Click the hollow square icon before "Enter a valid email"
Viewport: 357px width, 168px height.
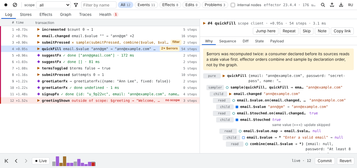pos(243,137)
